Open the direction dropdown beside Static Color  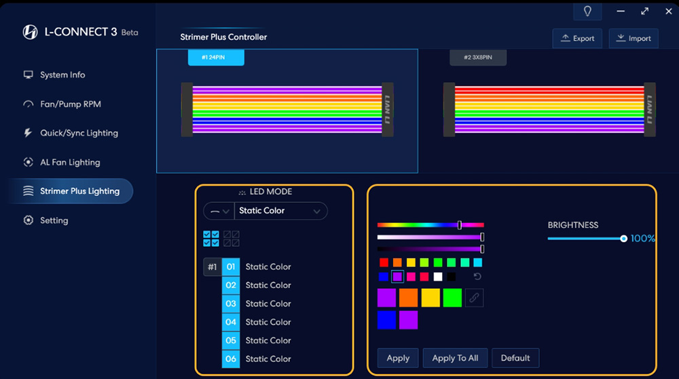click(x=218, y=211)
